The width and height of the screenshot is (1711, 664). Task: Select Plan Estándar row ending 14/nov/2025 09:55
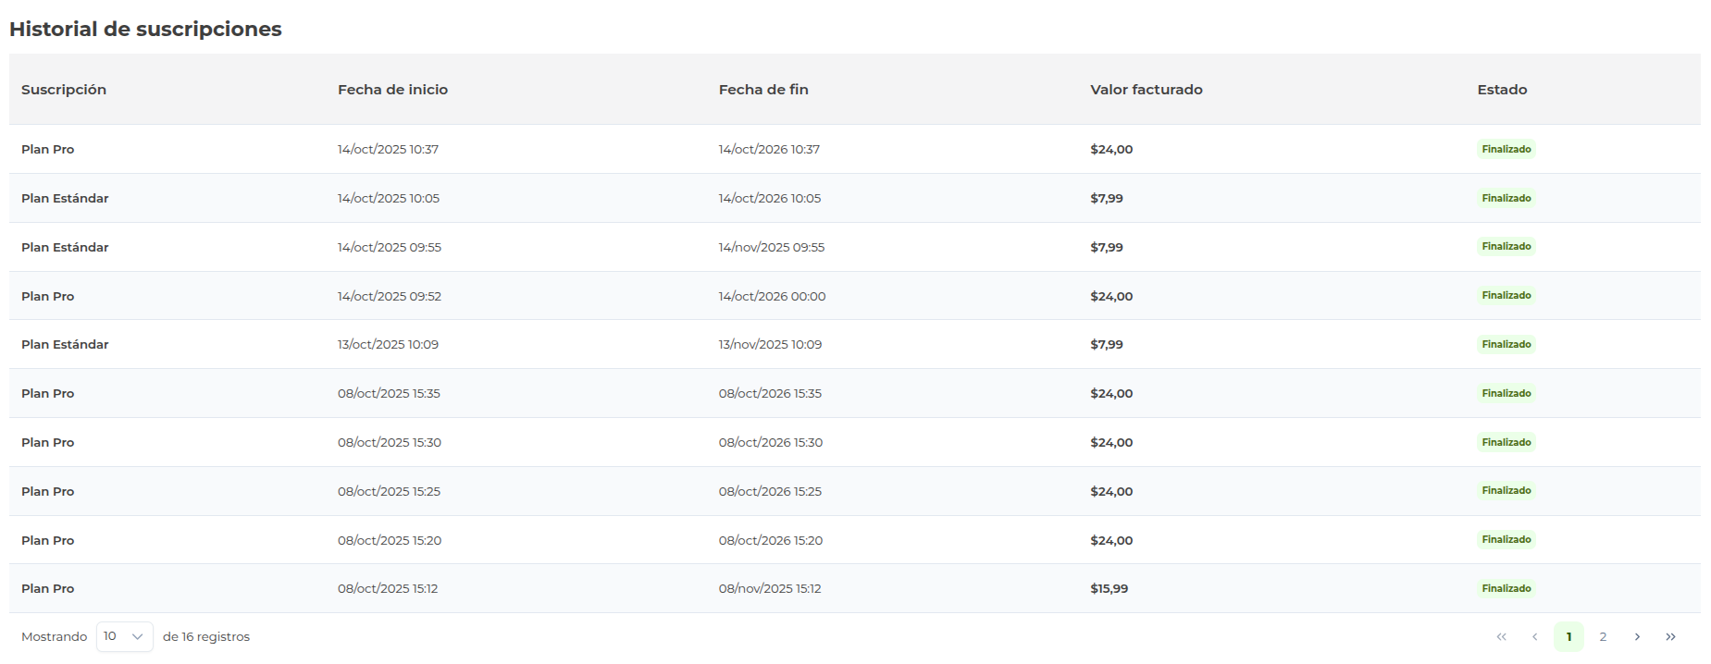click(65, 247)
